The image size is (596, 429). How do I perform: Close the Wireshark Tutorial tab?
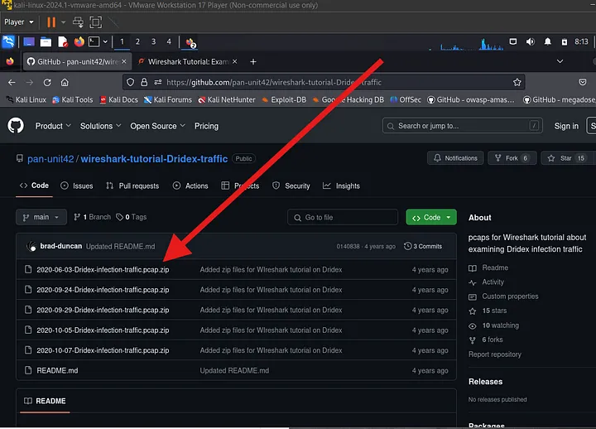pos(235,61)
